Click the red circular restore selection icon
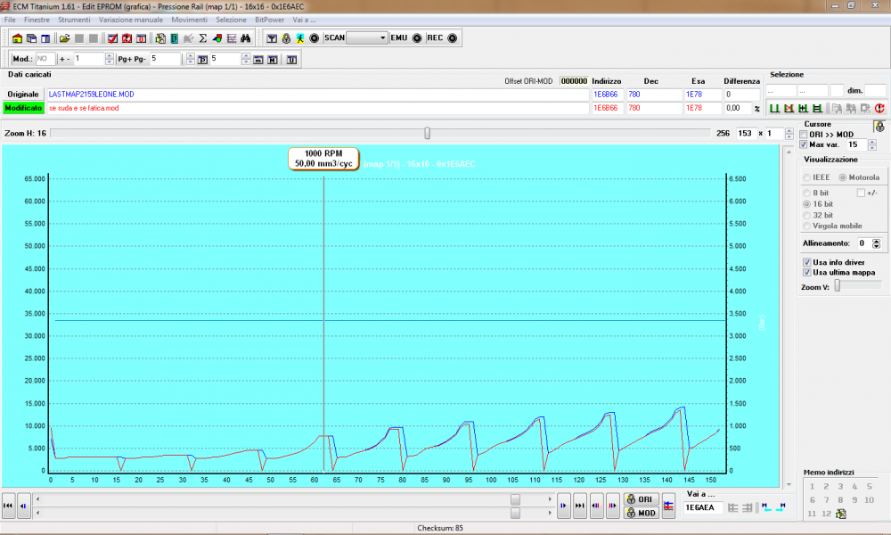 pos(879,108)
